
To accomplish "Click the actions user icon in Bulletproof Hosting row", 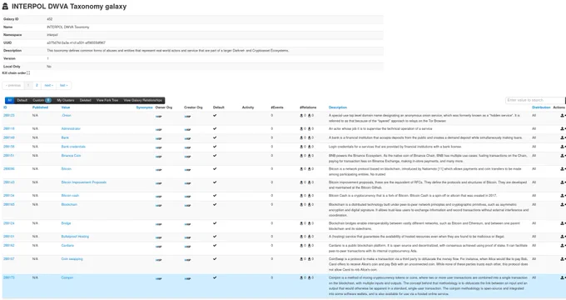I will pyautogui.click(x=562, y=237).
